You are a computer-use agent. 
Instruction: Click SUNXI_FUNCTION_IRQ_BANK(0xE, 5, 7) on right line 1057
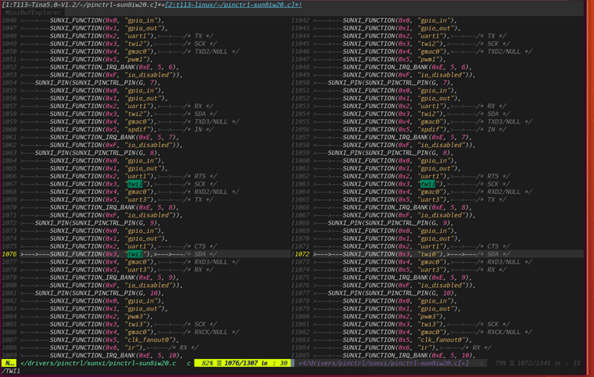(407, 138)
